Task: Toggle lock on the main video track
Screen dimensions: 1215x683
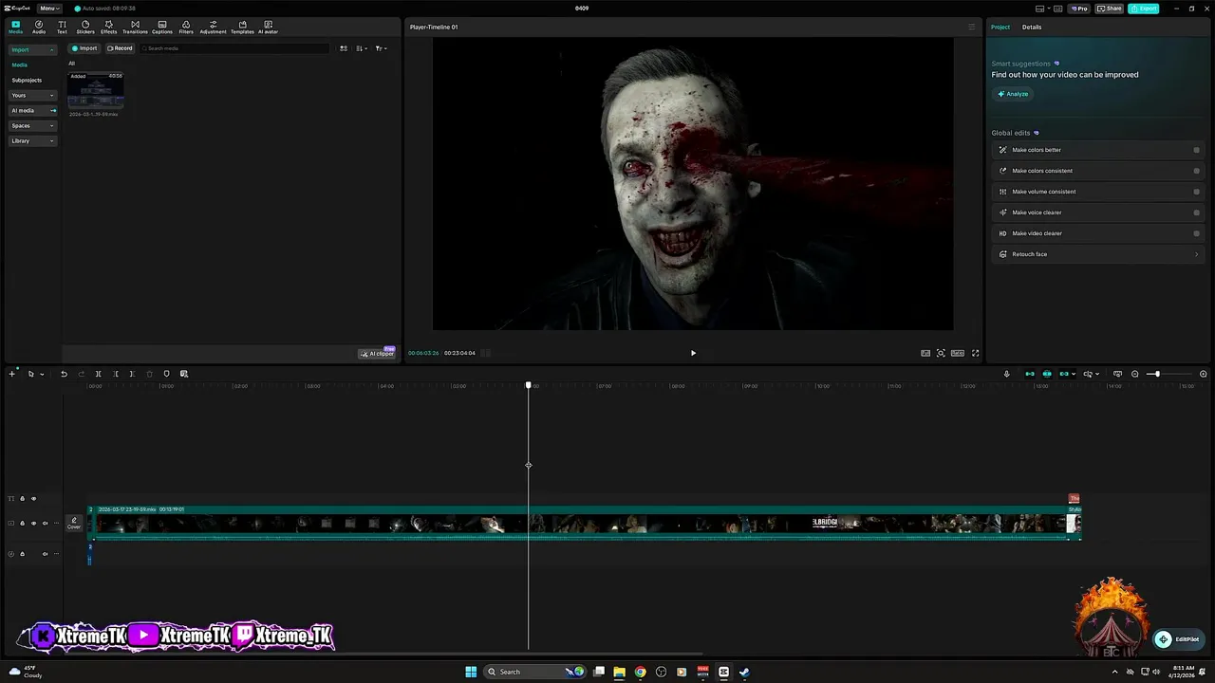Action: click(x=22, y=524)
